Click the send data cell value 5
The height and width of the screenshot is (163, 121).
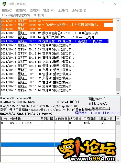61,123
